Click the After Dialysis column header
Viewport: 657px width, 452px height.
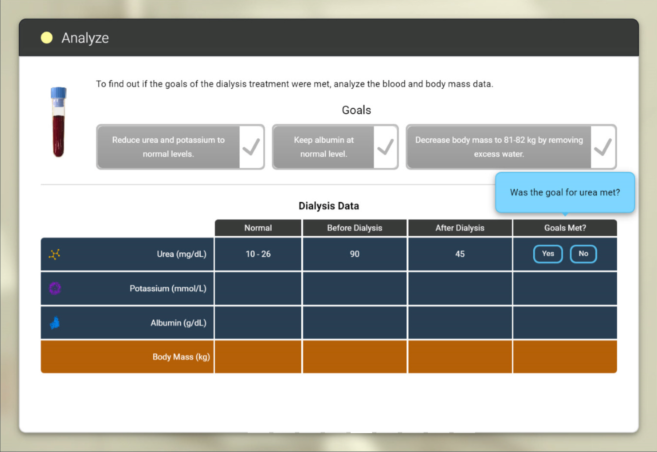tap(460, 228)
